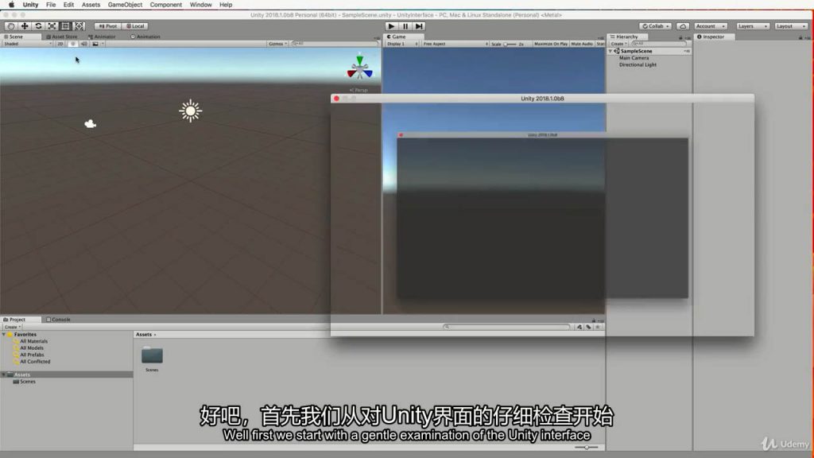Screen dimensions: 814x458
Task: Open the Gizmos dropdown
Action: 277,45
